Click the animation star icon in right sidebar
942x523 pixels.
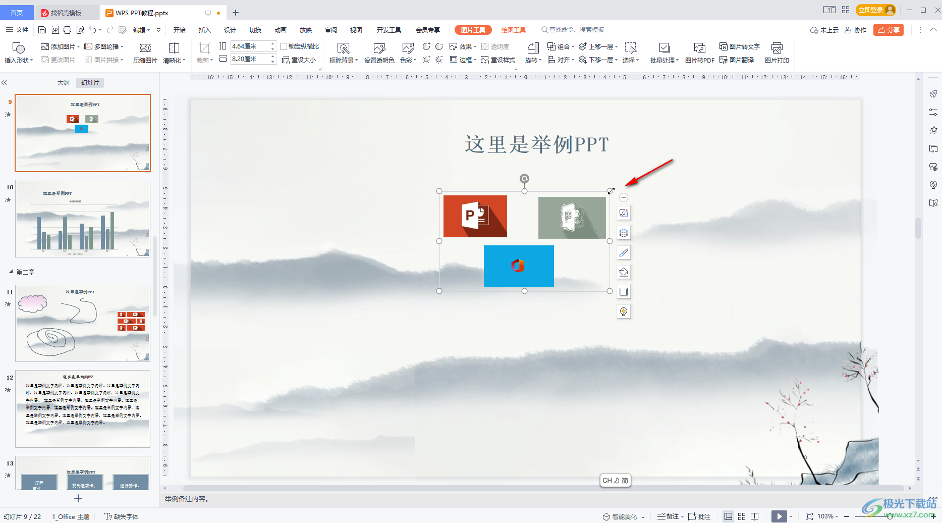coord(933,130)
